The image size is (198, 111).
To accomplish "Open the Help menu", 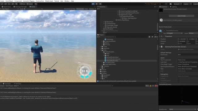I will [x=72, y=1].
